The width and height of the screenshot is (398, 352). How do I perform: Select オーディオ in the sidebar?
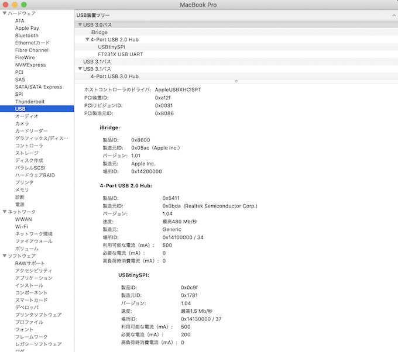(27, 116)
